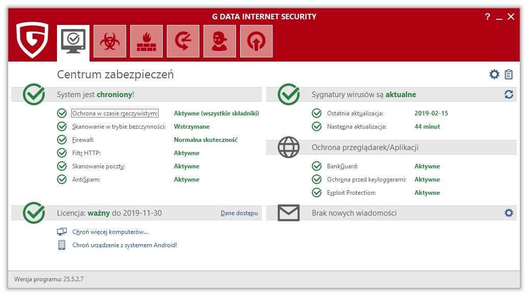This screenshot has height=296, width=528.
Task: Click green checkmark beside Licencja
Action: tap(34, 213)
